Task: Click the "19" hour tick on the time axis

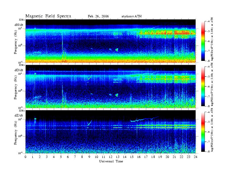Action: [160, 157]
